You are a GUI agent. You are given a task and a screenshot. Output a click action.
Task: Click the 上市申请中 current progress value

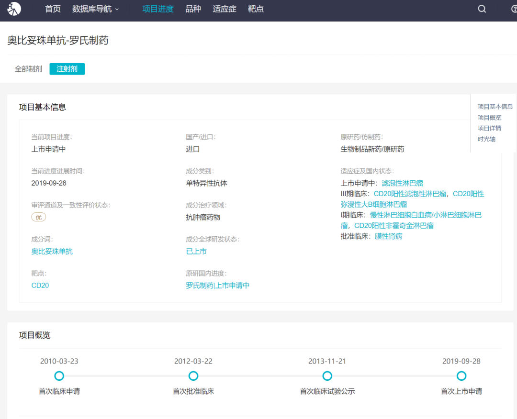(48, 149)
